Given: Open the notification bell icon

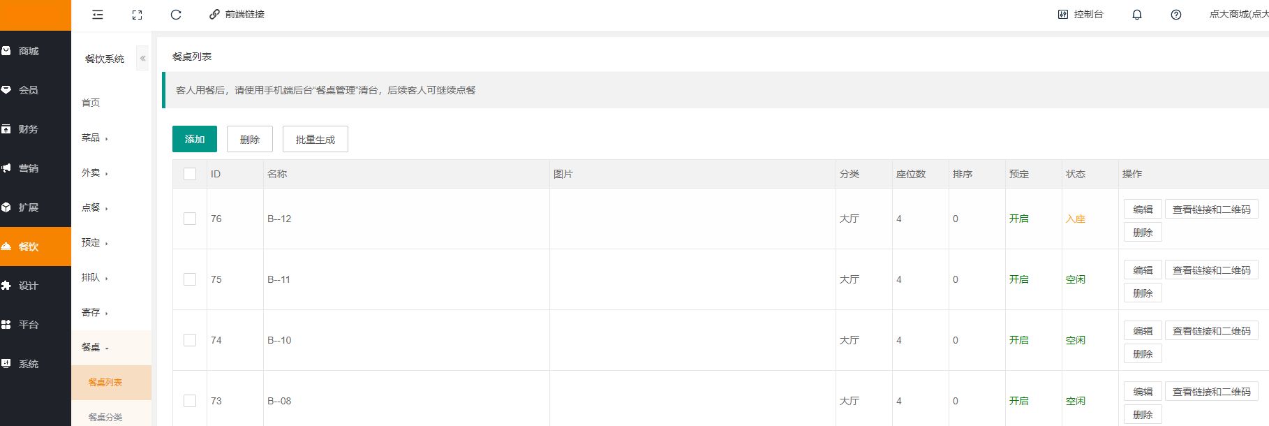Looking at the screenshot, I should (x=1136, y=15).
